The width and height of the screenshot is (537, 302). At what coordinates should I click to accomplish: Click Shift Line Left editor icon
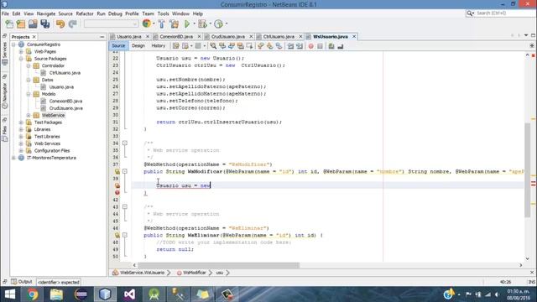coord(290,46)
